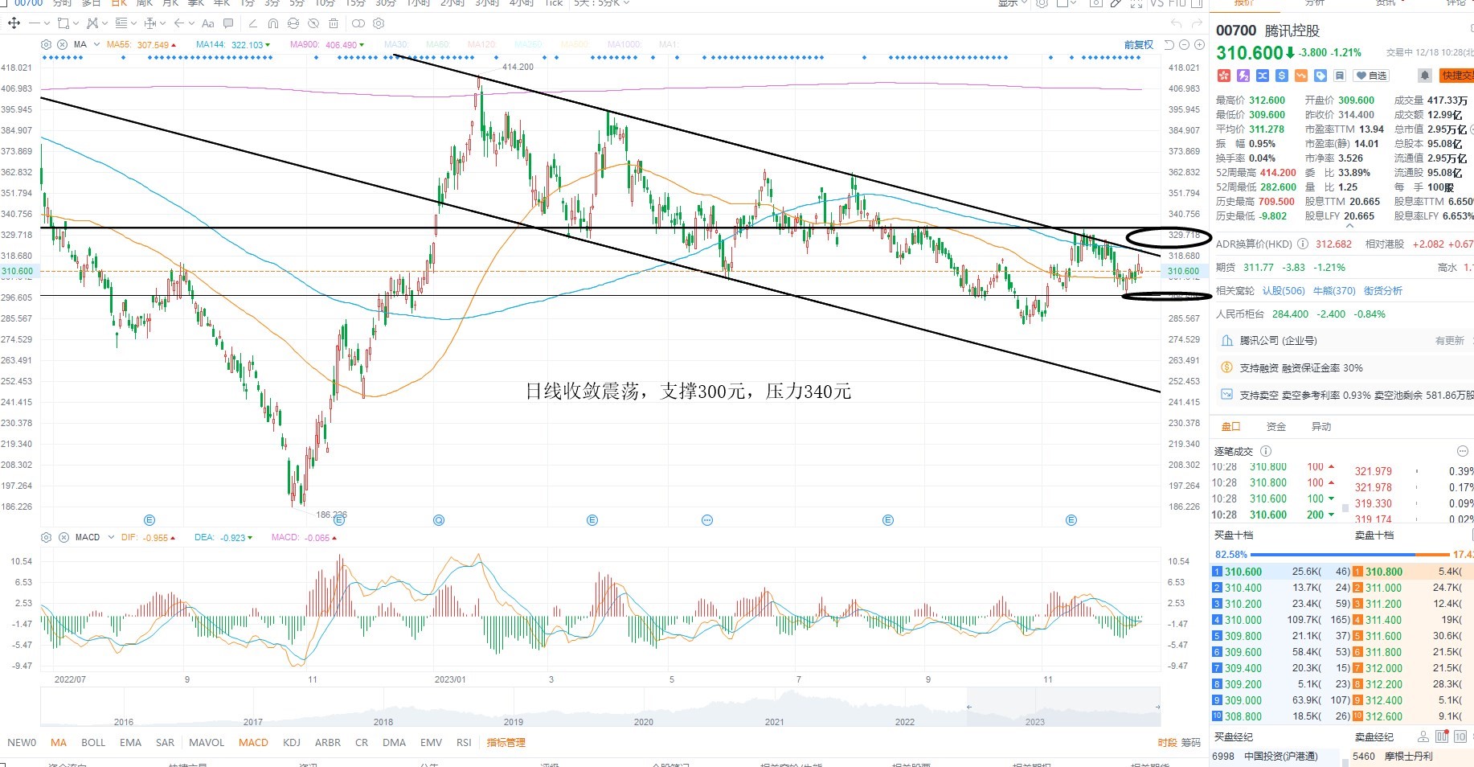Expand horizontal line tool dropdown arrow
Screen dimensions: 1474x767
click(47, 23)
